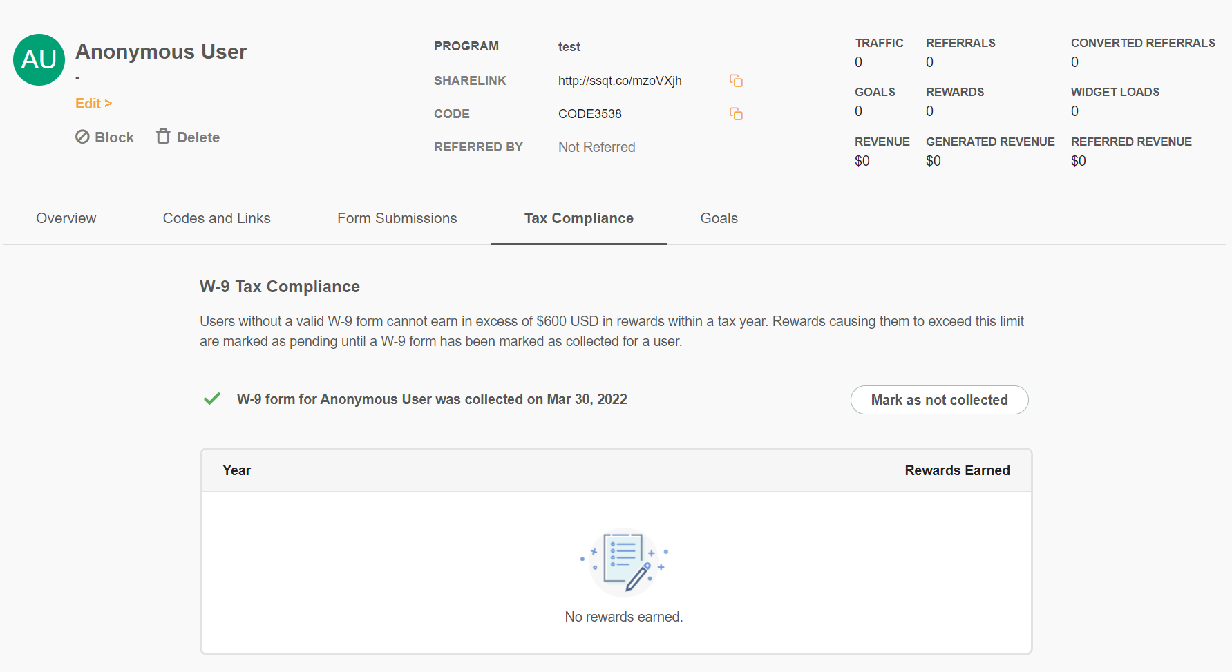Click the green W-9 collected checkmark

212,399
